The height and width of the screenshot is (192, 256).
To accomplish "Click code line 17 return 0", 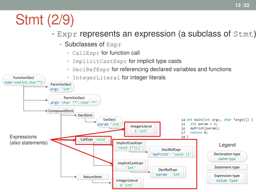I will (x=194, y=132).
